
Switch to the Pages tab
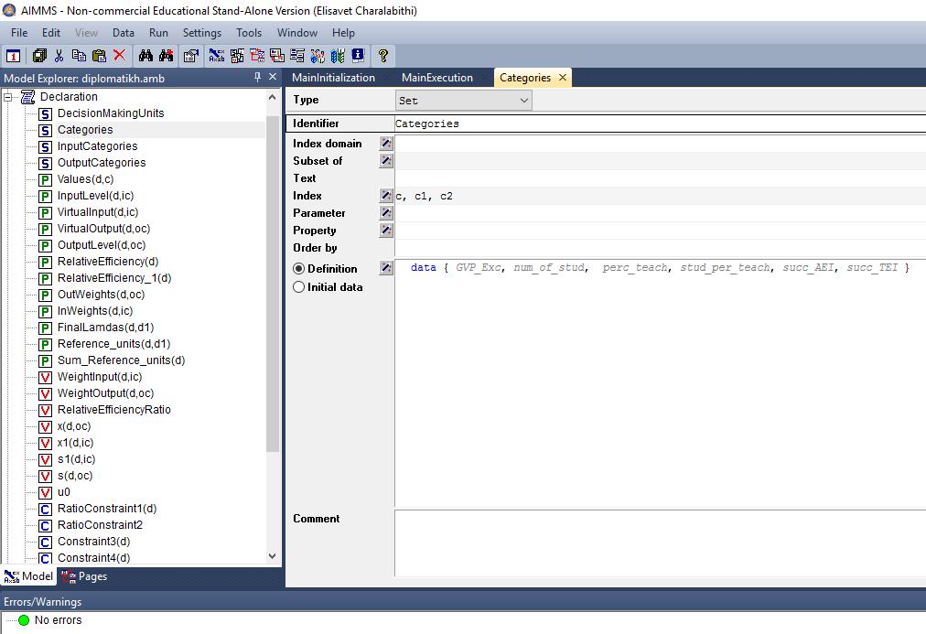(x=84, y=576)
